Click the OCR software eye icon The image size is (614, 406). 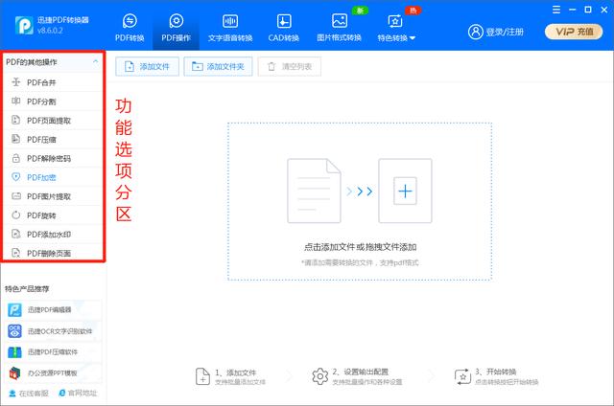(x=15, y=331)
